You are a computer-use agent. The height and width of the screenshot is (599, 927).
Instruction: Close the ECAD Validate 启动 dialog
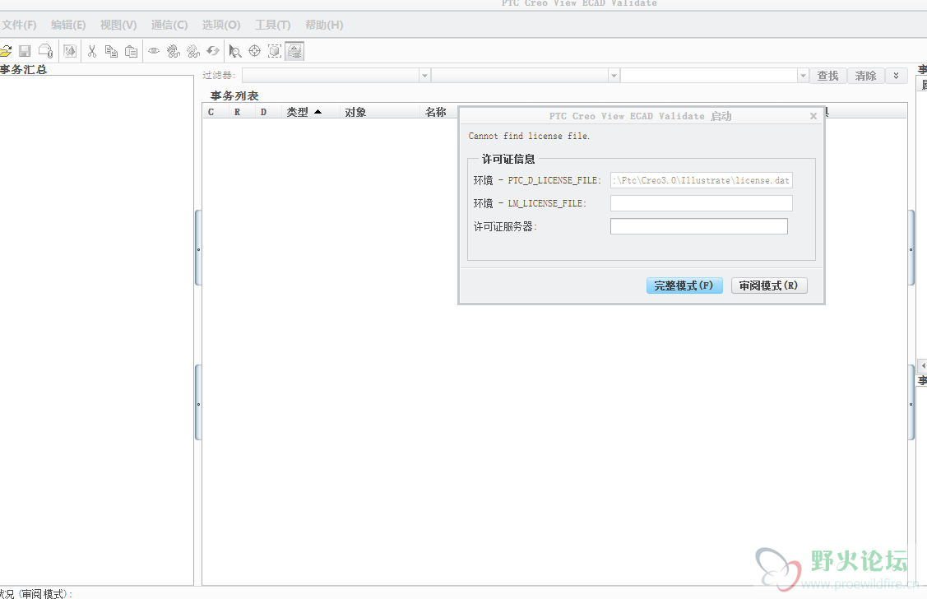813,116
